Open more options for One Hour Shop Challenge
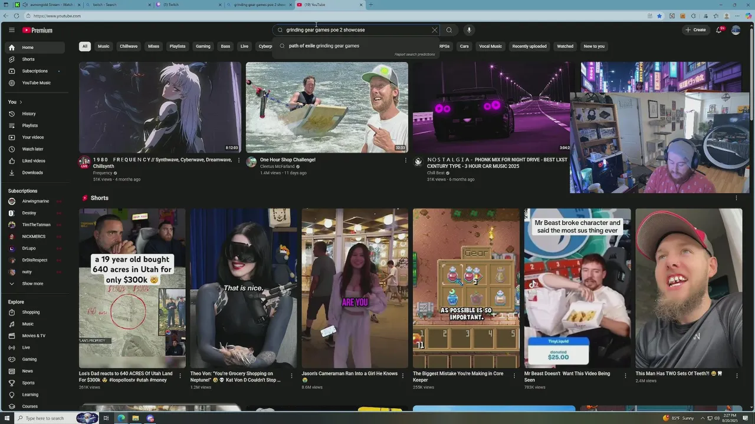Image resolution: width=755 pixels, height=424 pixels. pos(406,160)
